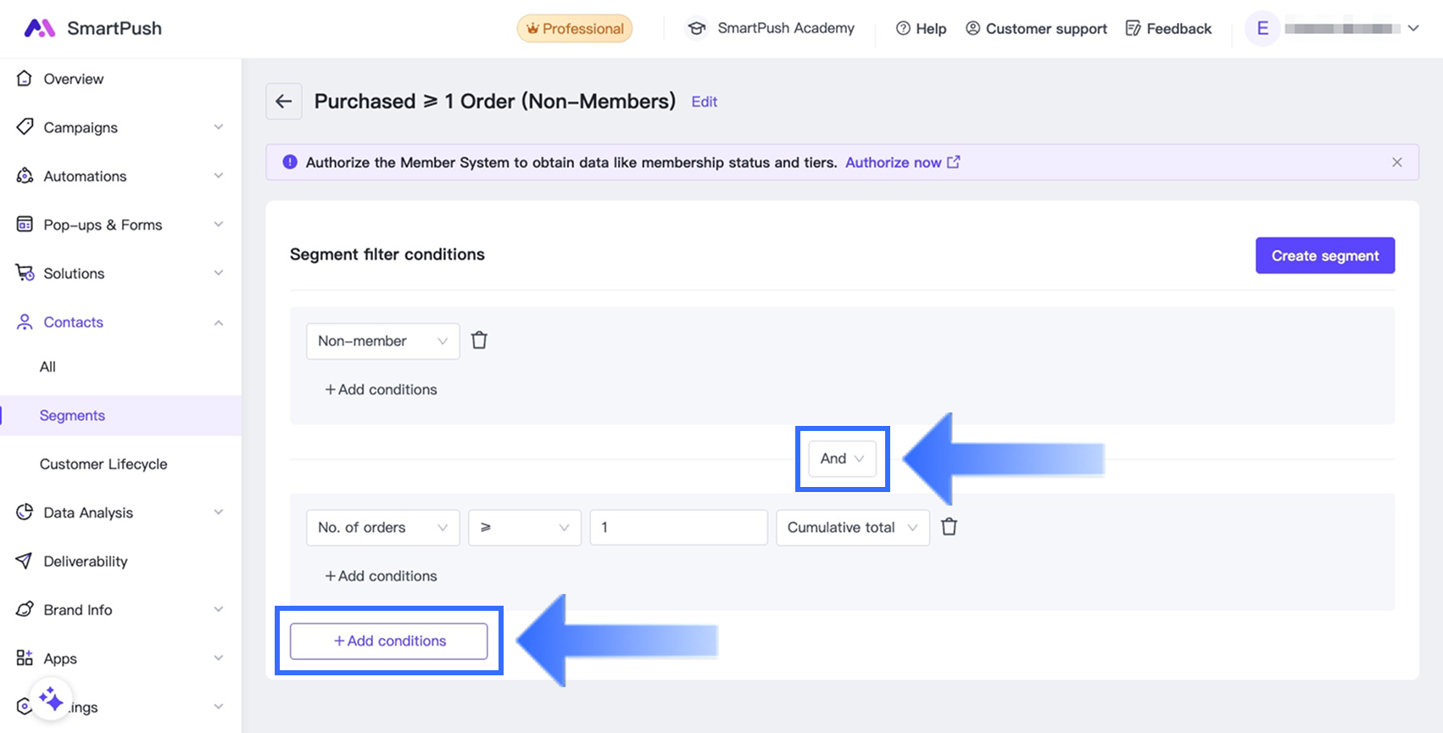
Task: Open the Help page
Action: pos(921,29)
